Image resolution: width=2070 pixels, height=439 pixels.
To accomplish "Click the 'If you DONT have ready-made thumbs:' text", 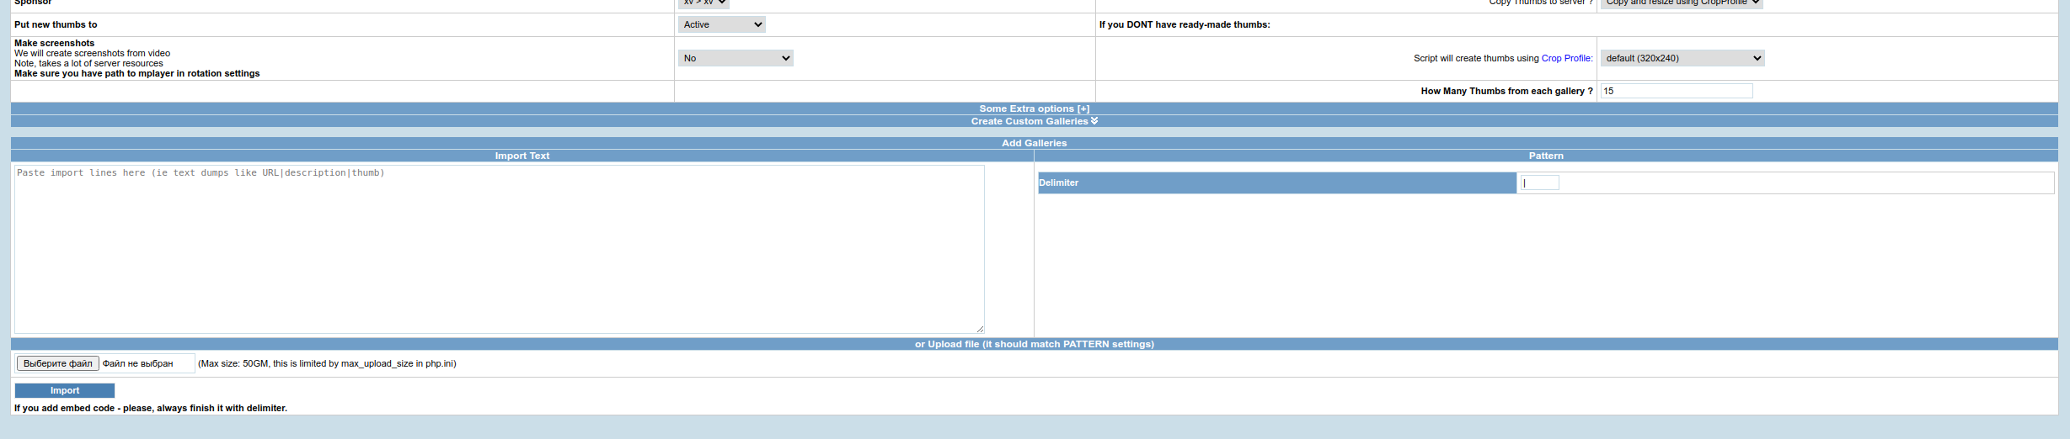I will [x=1185, y=24].
